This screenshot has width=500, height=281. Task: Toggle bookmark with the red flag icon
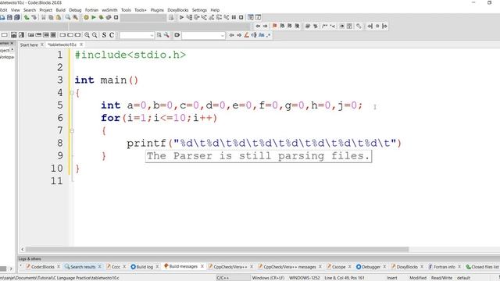pos(274,26)
